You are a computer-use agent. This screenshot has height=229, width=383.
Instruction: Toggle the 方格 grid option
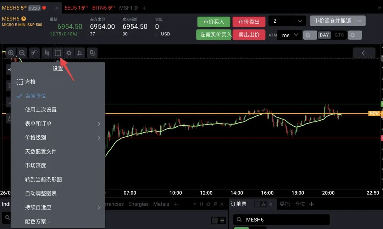[30, 82]
